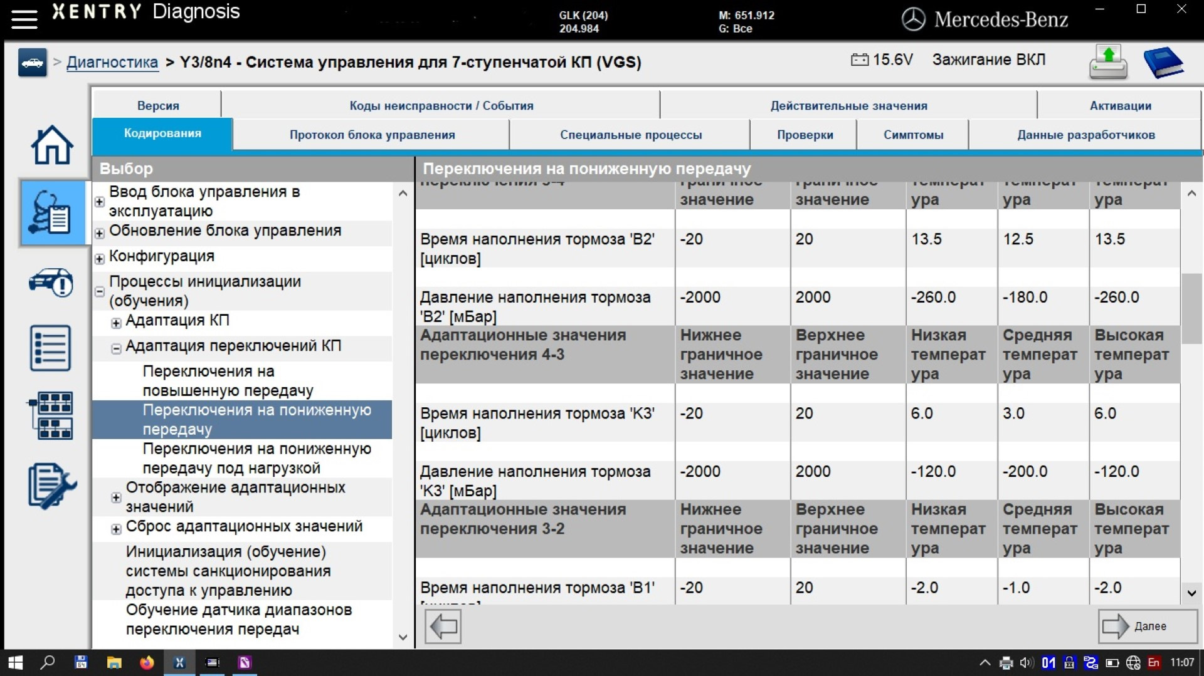Click the values table scrollbar thumb
1204x676 pixels.
pos(1191,308)
